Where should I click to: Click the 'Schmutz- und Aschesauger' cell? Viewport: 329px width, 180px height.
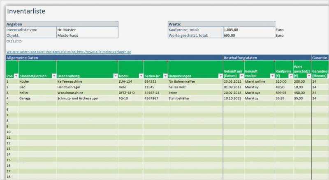tap(88, 98)
